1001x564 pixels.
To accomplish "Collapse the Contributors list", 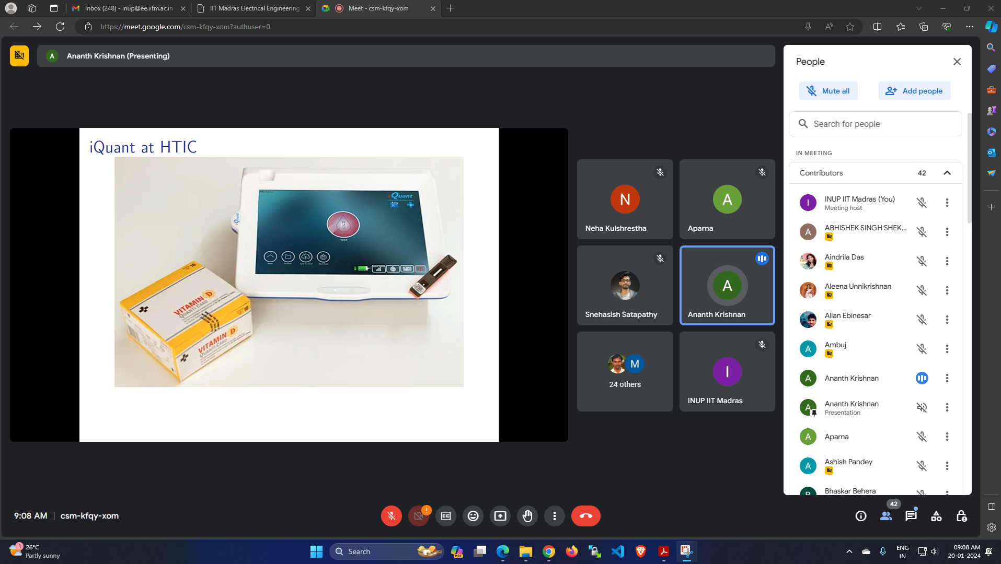I will tap(947, 173).
